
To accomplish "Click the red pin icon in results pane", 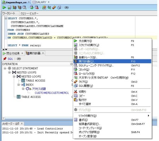I will click(5, 59).
